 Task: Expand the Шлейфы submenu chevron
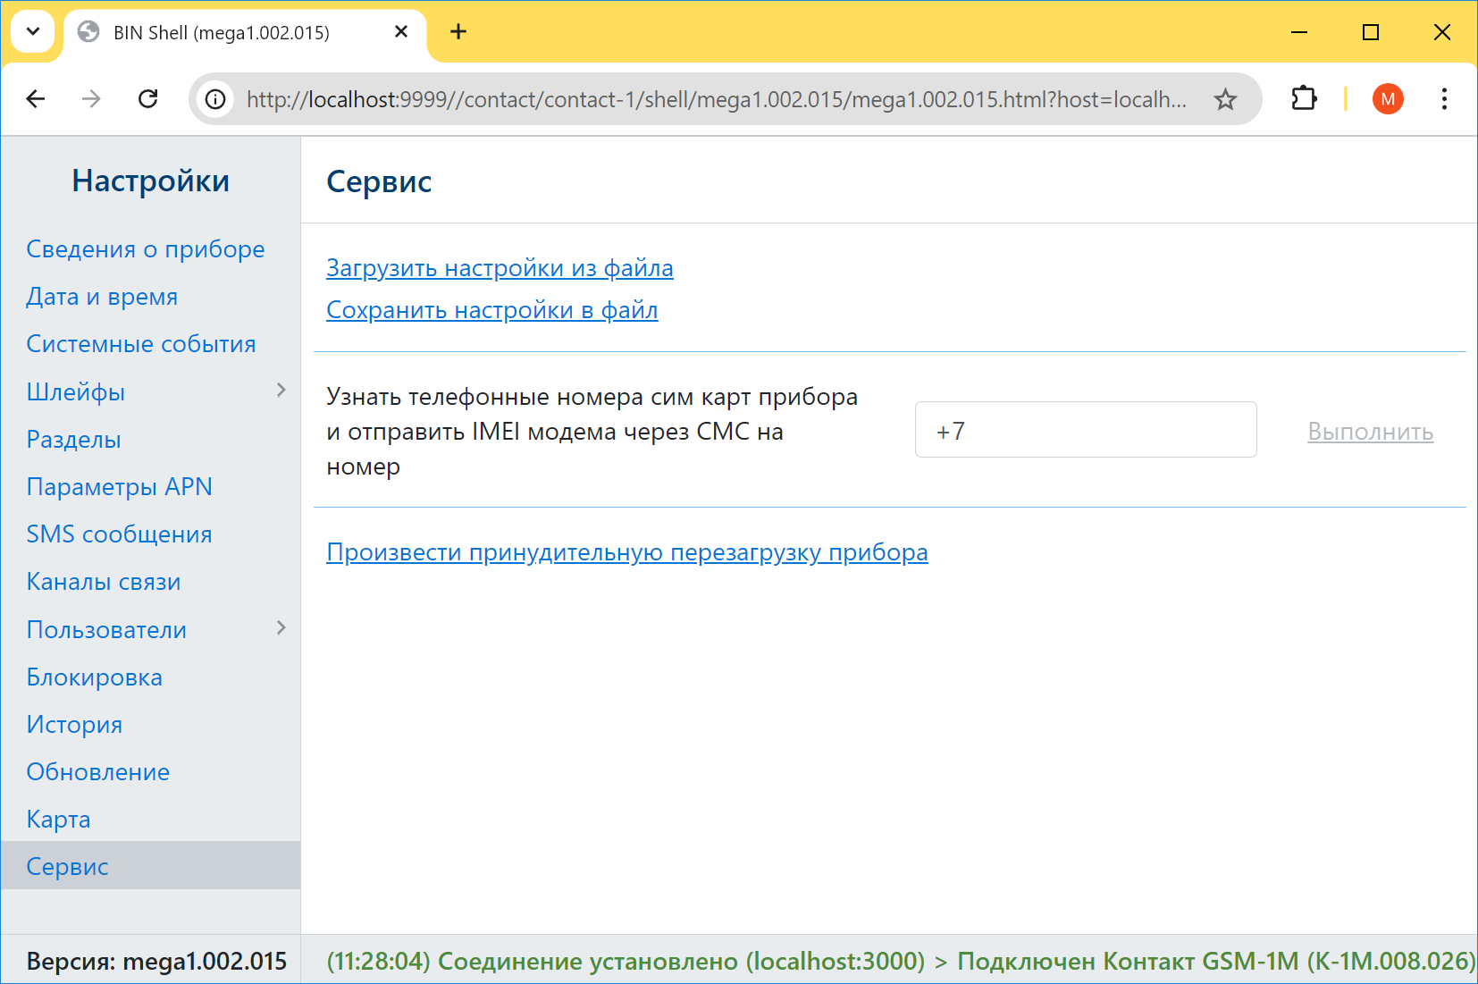[281, 391]
